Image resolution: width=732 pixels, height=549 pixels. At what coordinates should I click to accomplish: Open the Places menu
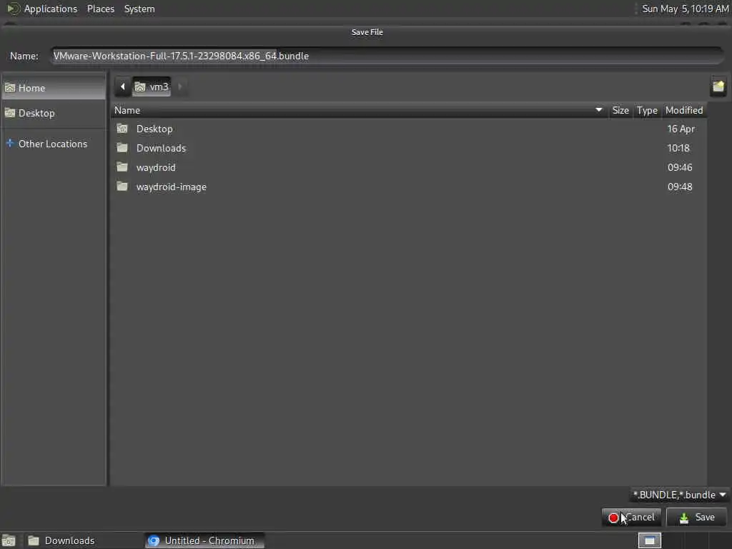[100, 9]
